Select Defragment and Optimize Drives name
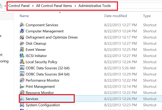This screenshot has height=110, width=162. 52,37
